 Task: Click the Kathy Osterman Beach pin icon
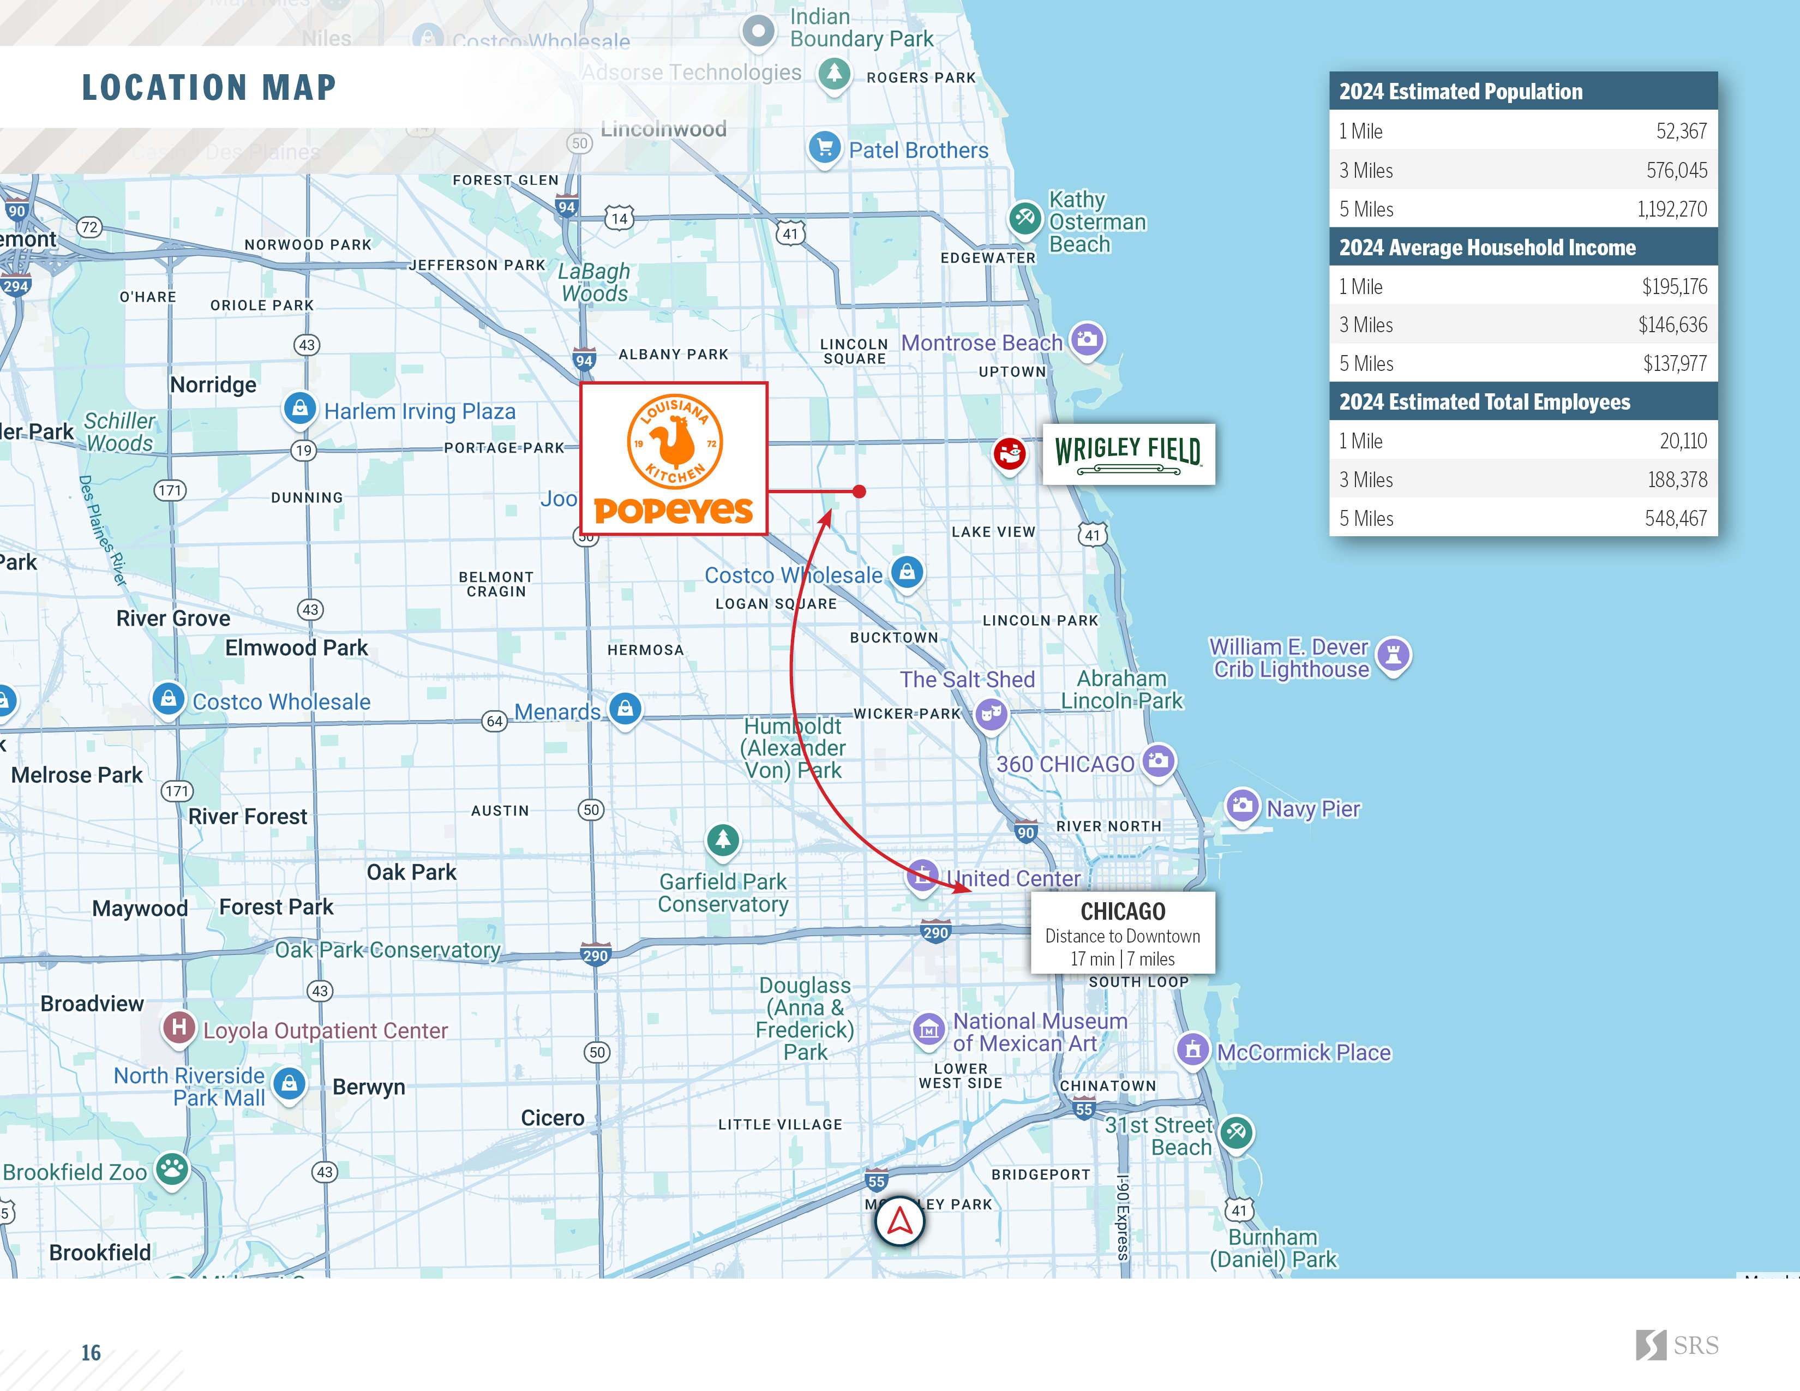[1025, 220]
